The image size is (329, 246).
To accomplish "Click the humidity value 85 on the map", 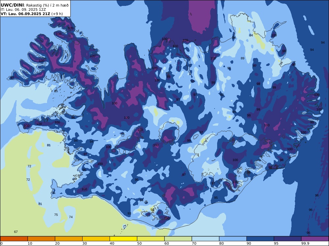I will click(x=56, y=91).
